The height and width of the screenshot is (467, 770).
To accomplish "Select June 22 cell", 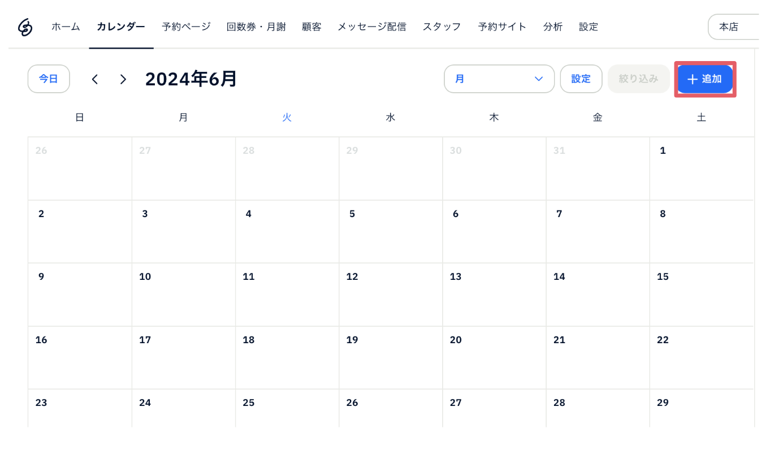I will click(702, 358).
